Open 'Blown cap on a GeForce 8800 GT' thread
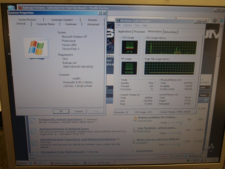 tap(158, 139)
